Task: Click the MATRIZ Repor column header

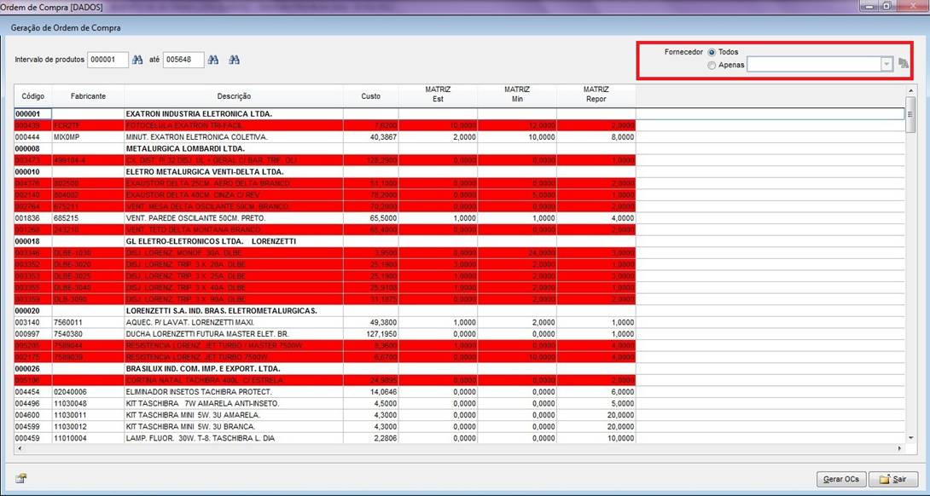Action: click(x=596, y=96)
